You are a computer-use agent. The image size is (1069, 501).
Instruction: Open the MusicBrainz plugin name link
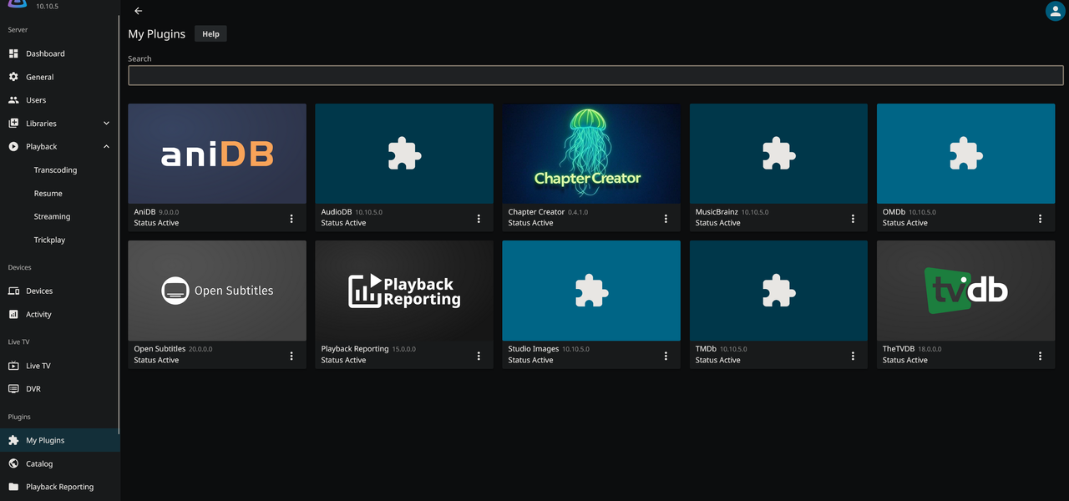click(717, 212)
